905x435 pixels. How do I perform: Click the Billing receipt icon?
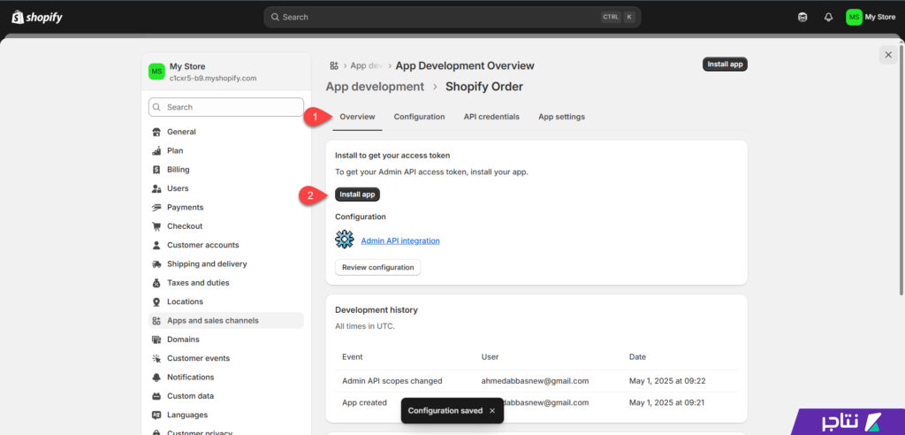[x=156, y=170]
